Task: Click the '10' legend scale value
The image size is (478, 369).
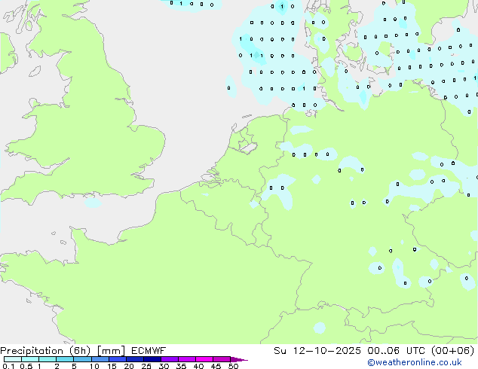Action: [x=94, y=366]
